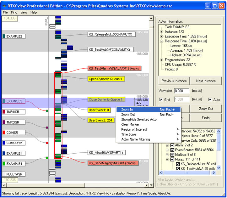227x198 pixels.
Task: Choose Zoom Out from context menu
Action: coord(149,115)
